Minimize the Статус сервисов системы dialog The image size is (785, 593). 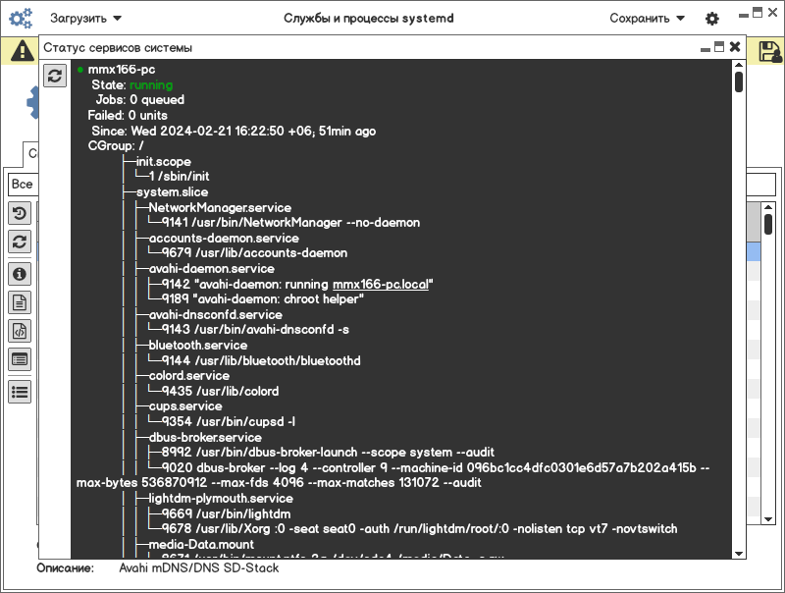pos(706,49)
